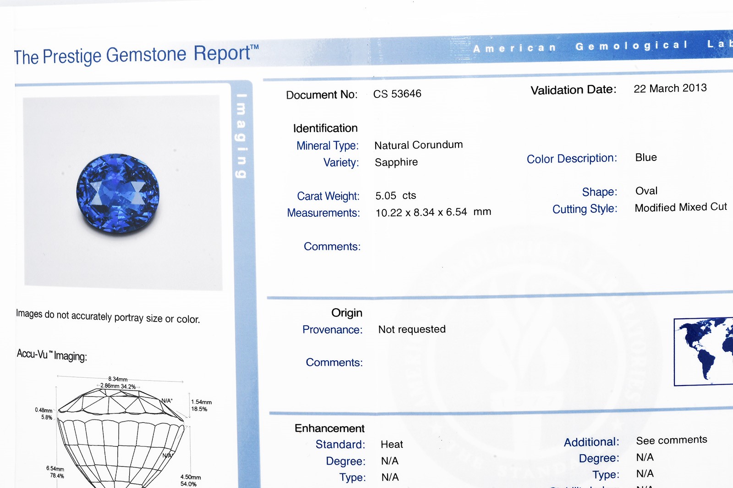Image resolution: width=733 pixels, height=488 pixels.
Task: Click the Variety value Sapphire
Action: (396, 162)
